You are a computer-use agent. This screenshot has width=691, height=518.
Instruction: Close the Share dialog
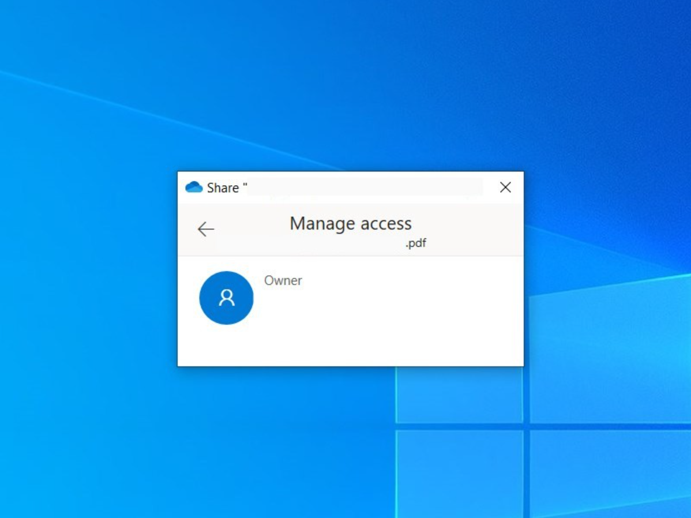pos(505,187)
